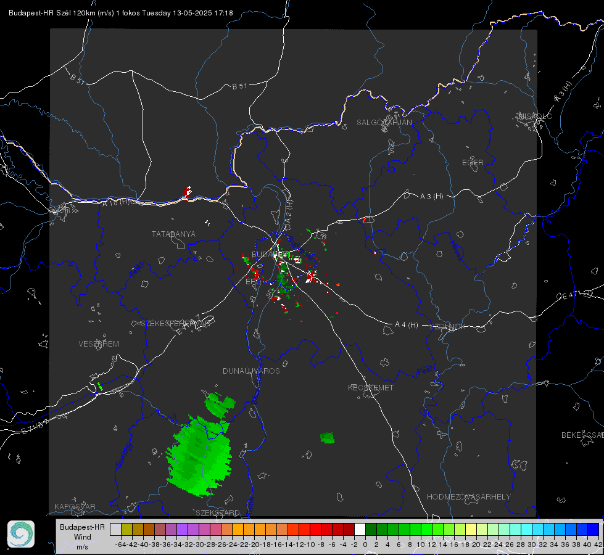Screen dimensions: 604x555
Task: Click the blue Somogy county label
Action: pos(124,455)
